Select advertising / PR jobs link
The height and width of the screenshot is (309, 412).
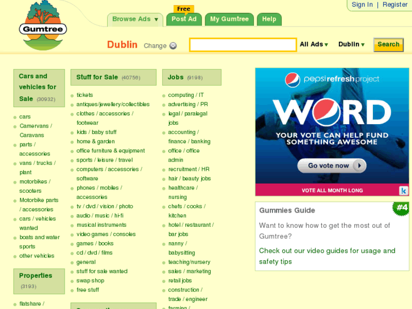[x=188, y=104]
